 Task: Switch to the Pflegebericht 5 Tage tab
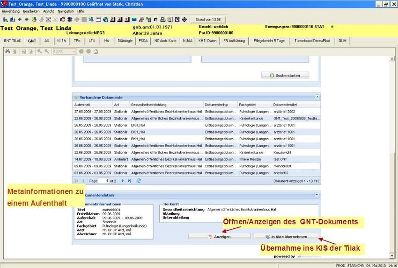pyautogui.click(x=269, y=41)
